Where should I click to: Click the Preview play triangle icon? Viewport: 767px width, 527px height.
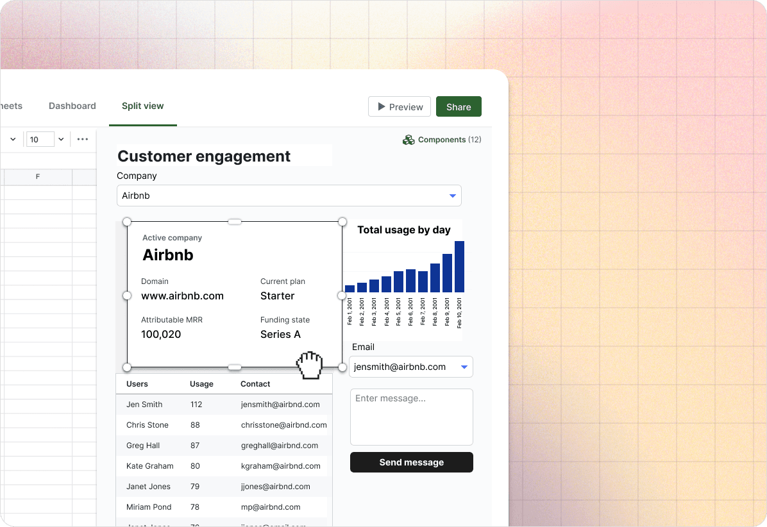click(x=382, y=106)
